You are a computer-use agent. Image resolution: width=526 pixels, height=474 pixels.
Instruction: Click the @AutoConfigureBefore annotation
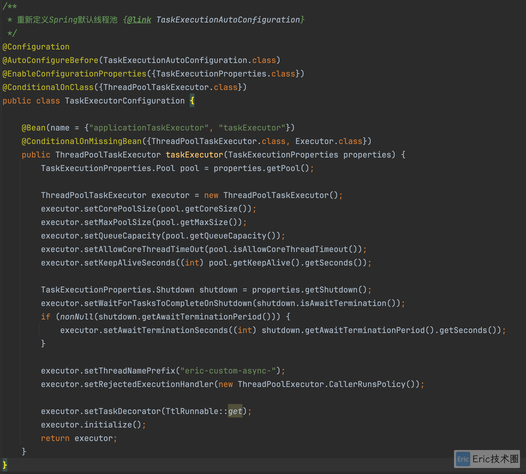[50, 60]
